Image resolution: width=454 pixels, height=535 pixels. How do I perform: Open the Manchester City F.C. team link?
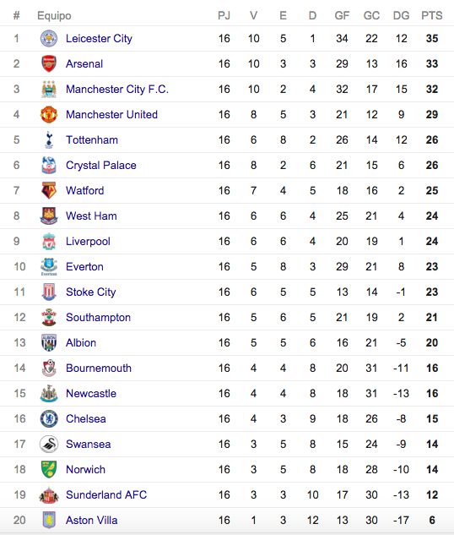(117, 90)
